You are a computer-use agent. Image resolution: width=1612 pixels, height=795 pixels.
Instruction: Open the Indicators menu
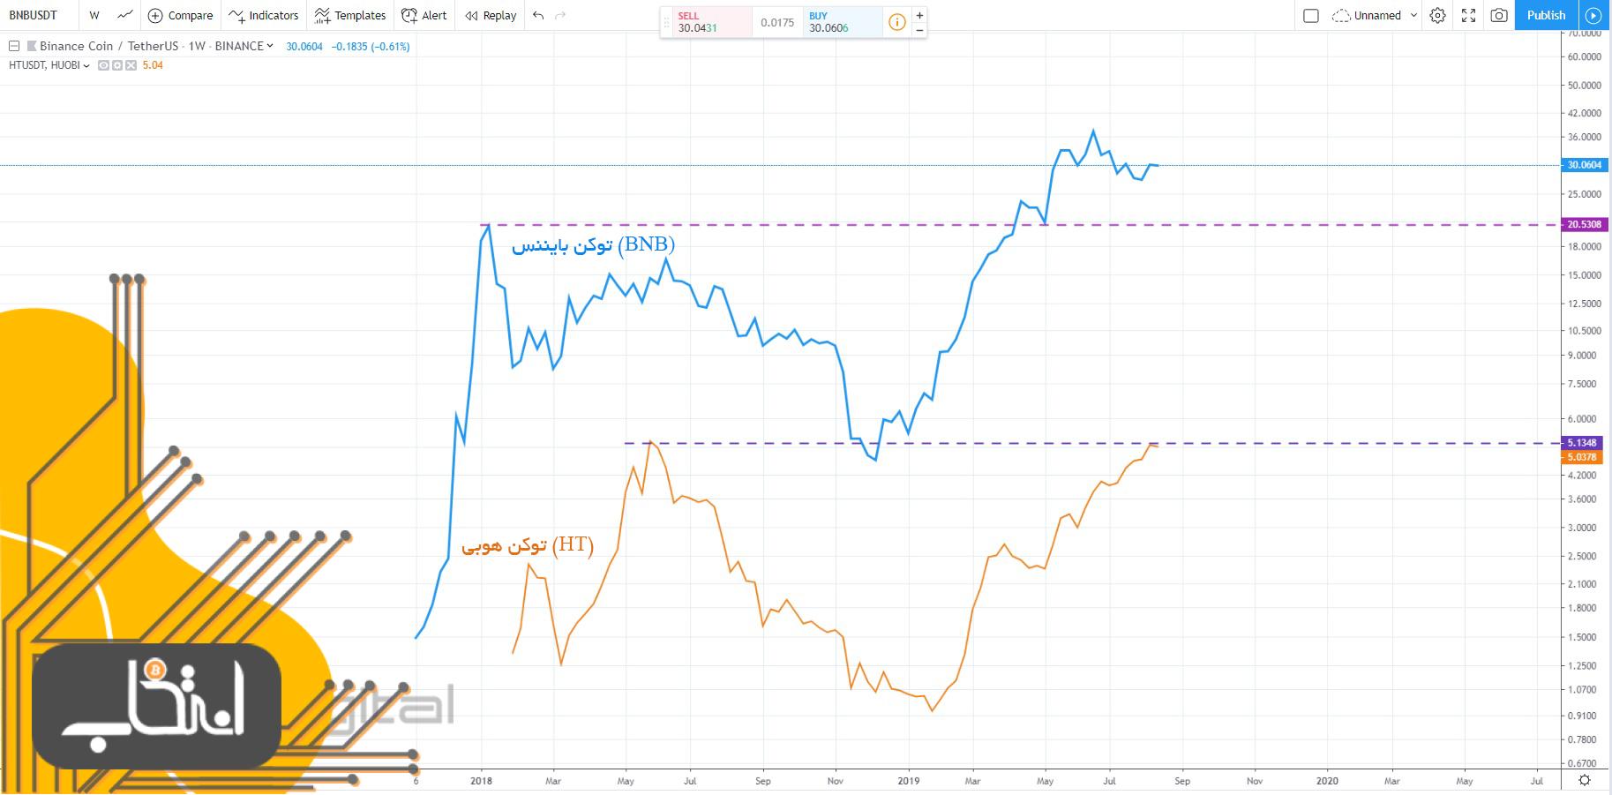pos(263,15)
